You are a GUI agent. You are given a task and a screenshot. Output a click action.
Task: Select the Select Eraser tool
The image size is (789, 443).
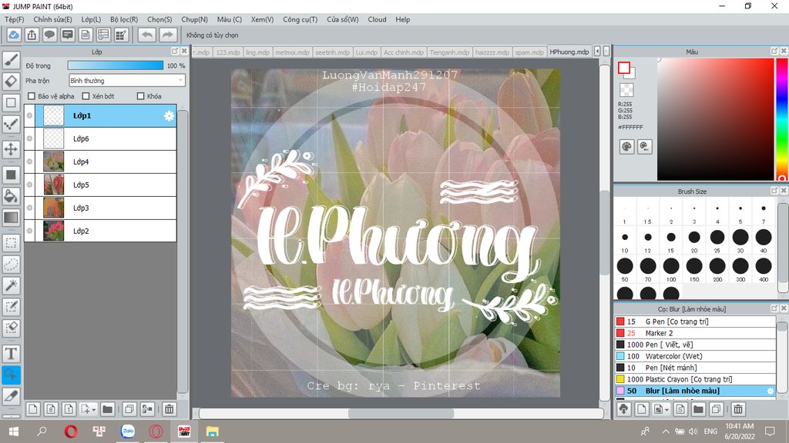pyautogui.click(x=11, y=328)
